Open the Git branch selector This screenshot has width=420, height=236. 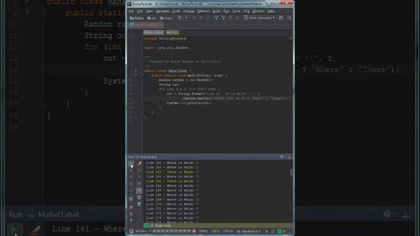248,231
